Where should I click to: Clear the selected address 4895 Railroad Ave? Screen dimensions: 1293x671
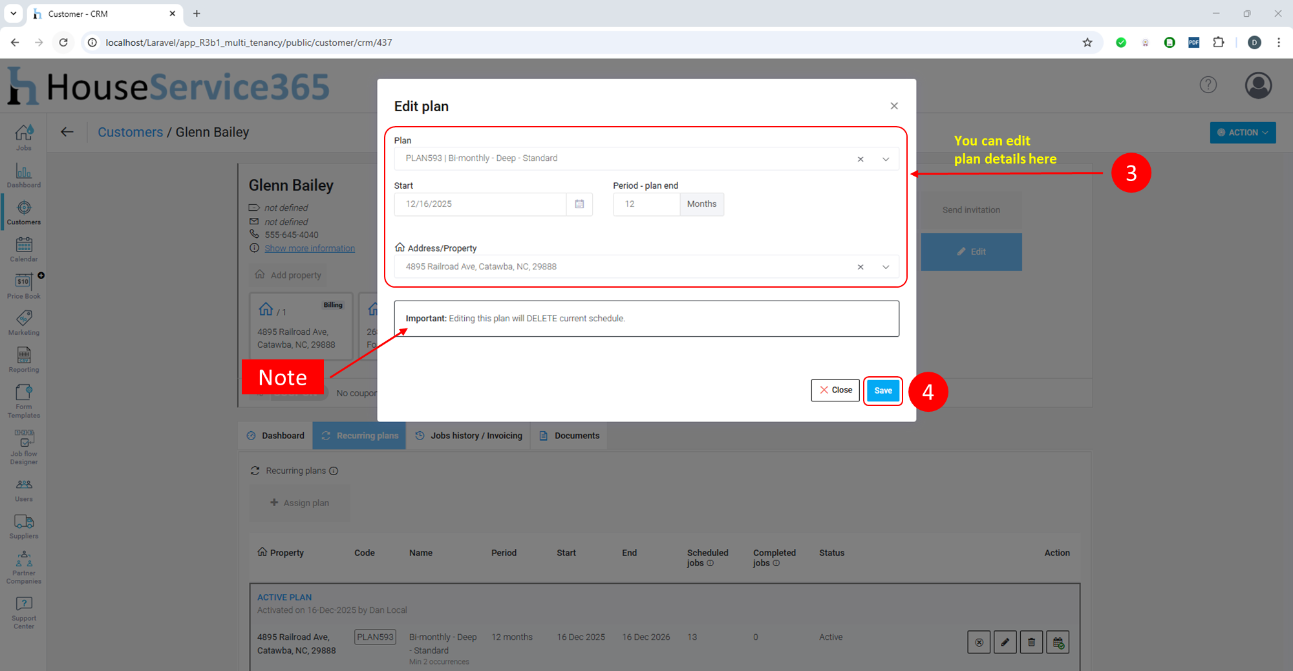860,267
